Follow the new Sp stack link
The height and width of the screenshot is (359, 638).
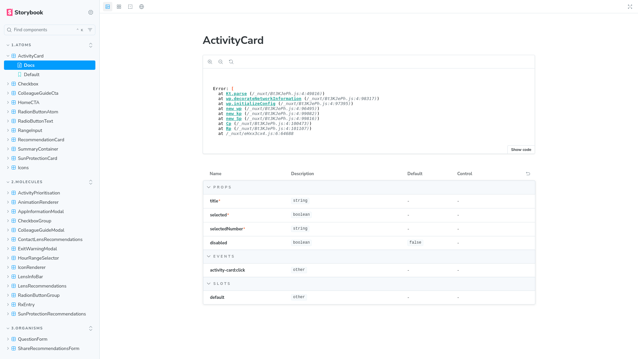(x=234, y=119)
